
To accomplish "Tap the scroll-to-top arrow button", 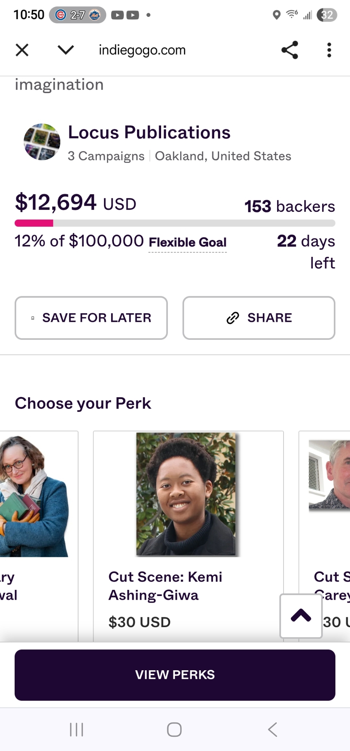I will coord(301,616).
